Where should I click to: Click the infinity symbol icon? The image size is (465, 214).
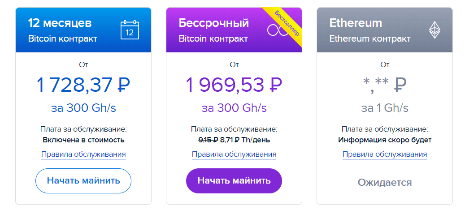point(277,30)
